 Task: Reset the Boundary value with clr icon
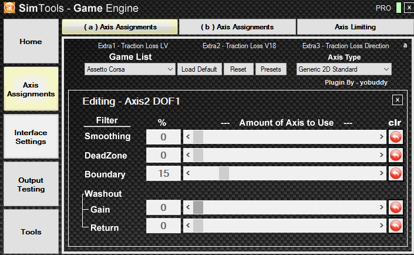tap(396, 173)
